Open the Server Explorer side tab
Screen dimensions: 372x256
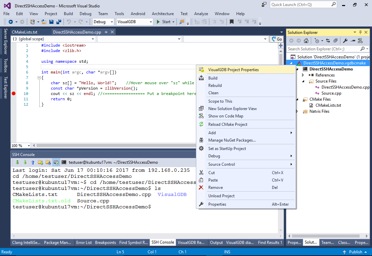point(5,41)
